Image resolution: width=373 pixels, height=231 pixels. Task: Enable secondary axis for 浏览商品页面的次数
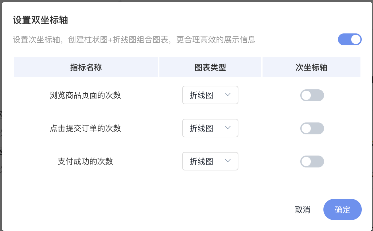click(x=312, y=95)
